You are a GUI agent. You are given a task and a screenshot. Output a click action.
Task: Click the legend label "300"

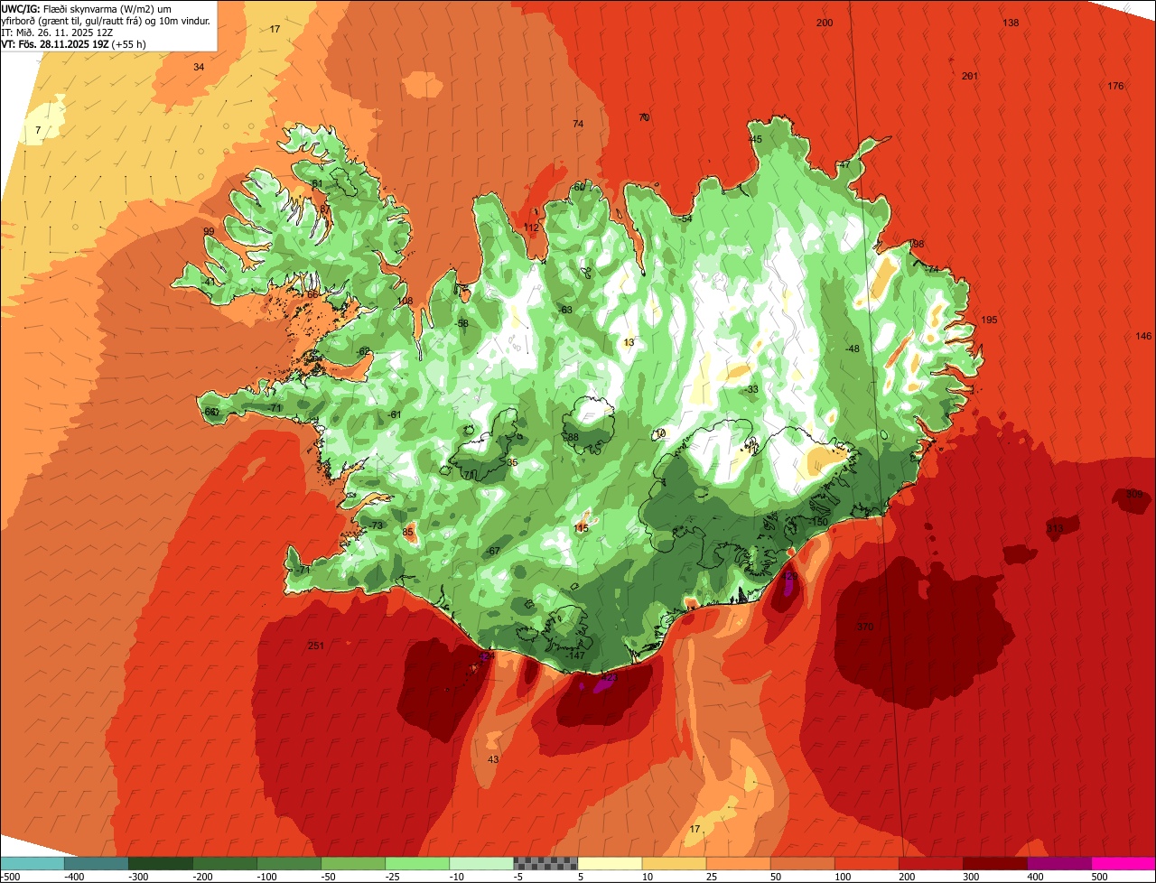tap(973, 877)
